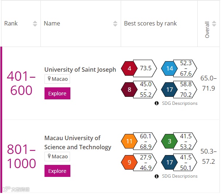Click the orange-red SDG 9 hexagon badge
This screenshot has width=221, height=194.
click(x=129, y=162)
